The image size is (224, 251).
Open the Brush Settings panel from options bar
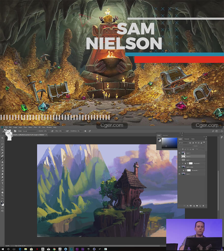click(15, 131)
